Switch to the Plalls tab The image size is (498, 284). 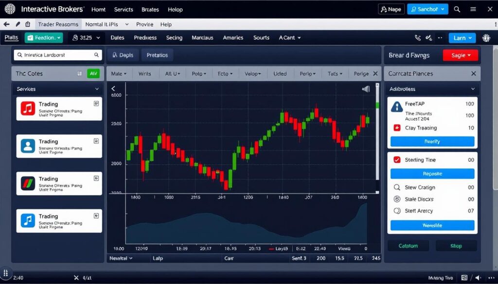[x=12, y=38]
